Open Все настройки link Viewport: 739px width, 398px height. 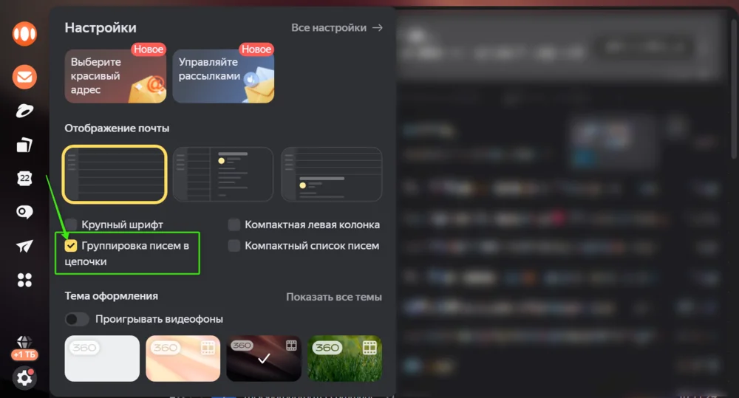[x=336, y=28]
